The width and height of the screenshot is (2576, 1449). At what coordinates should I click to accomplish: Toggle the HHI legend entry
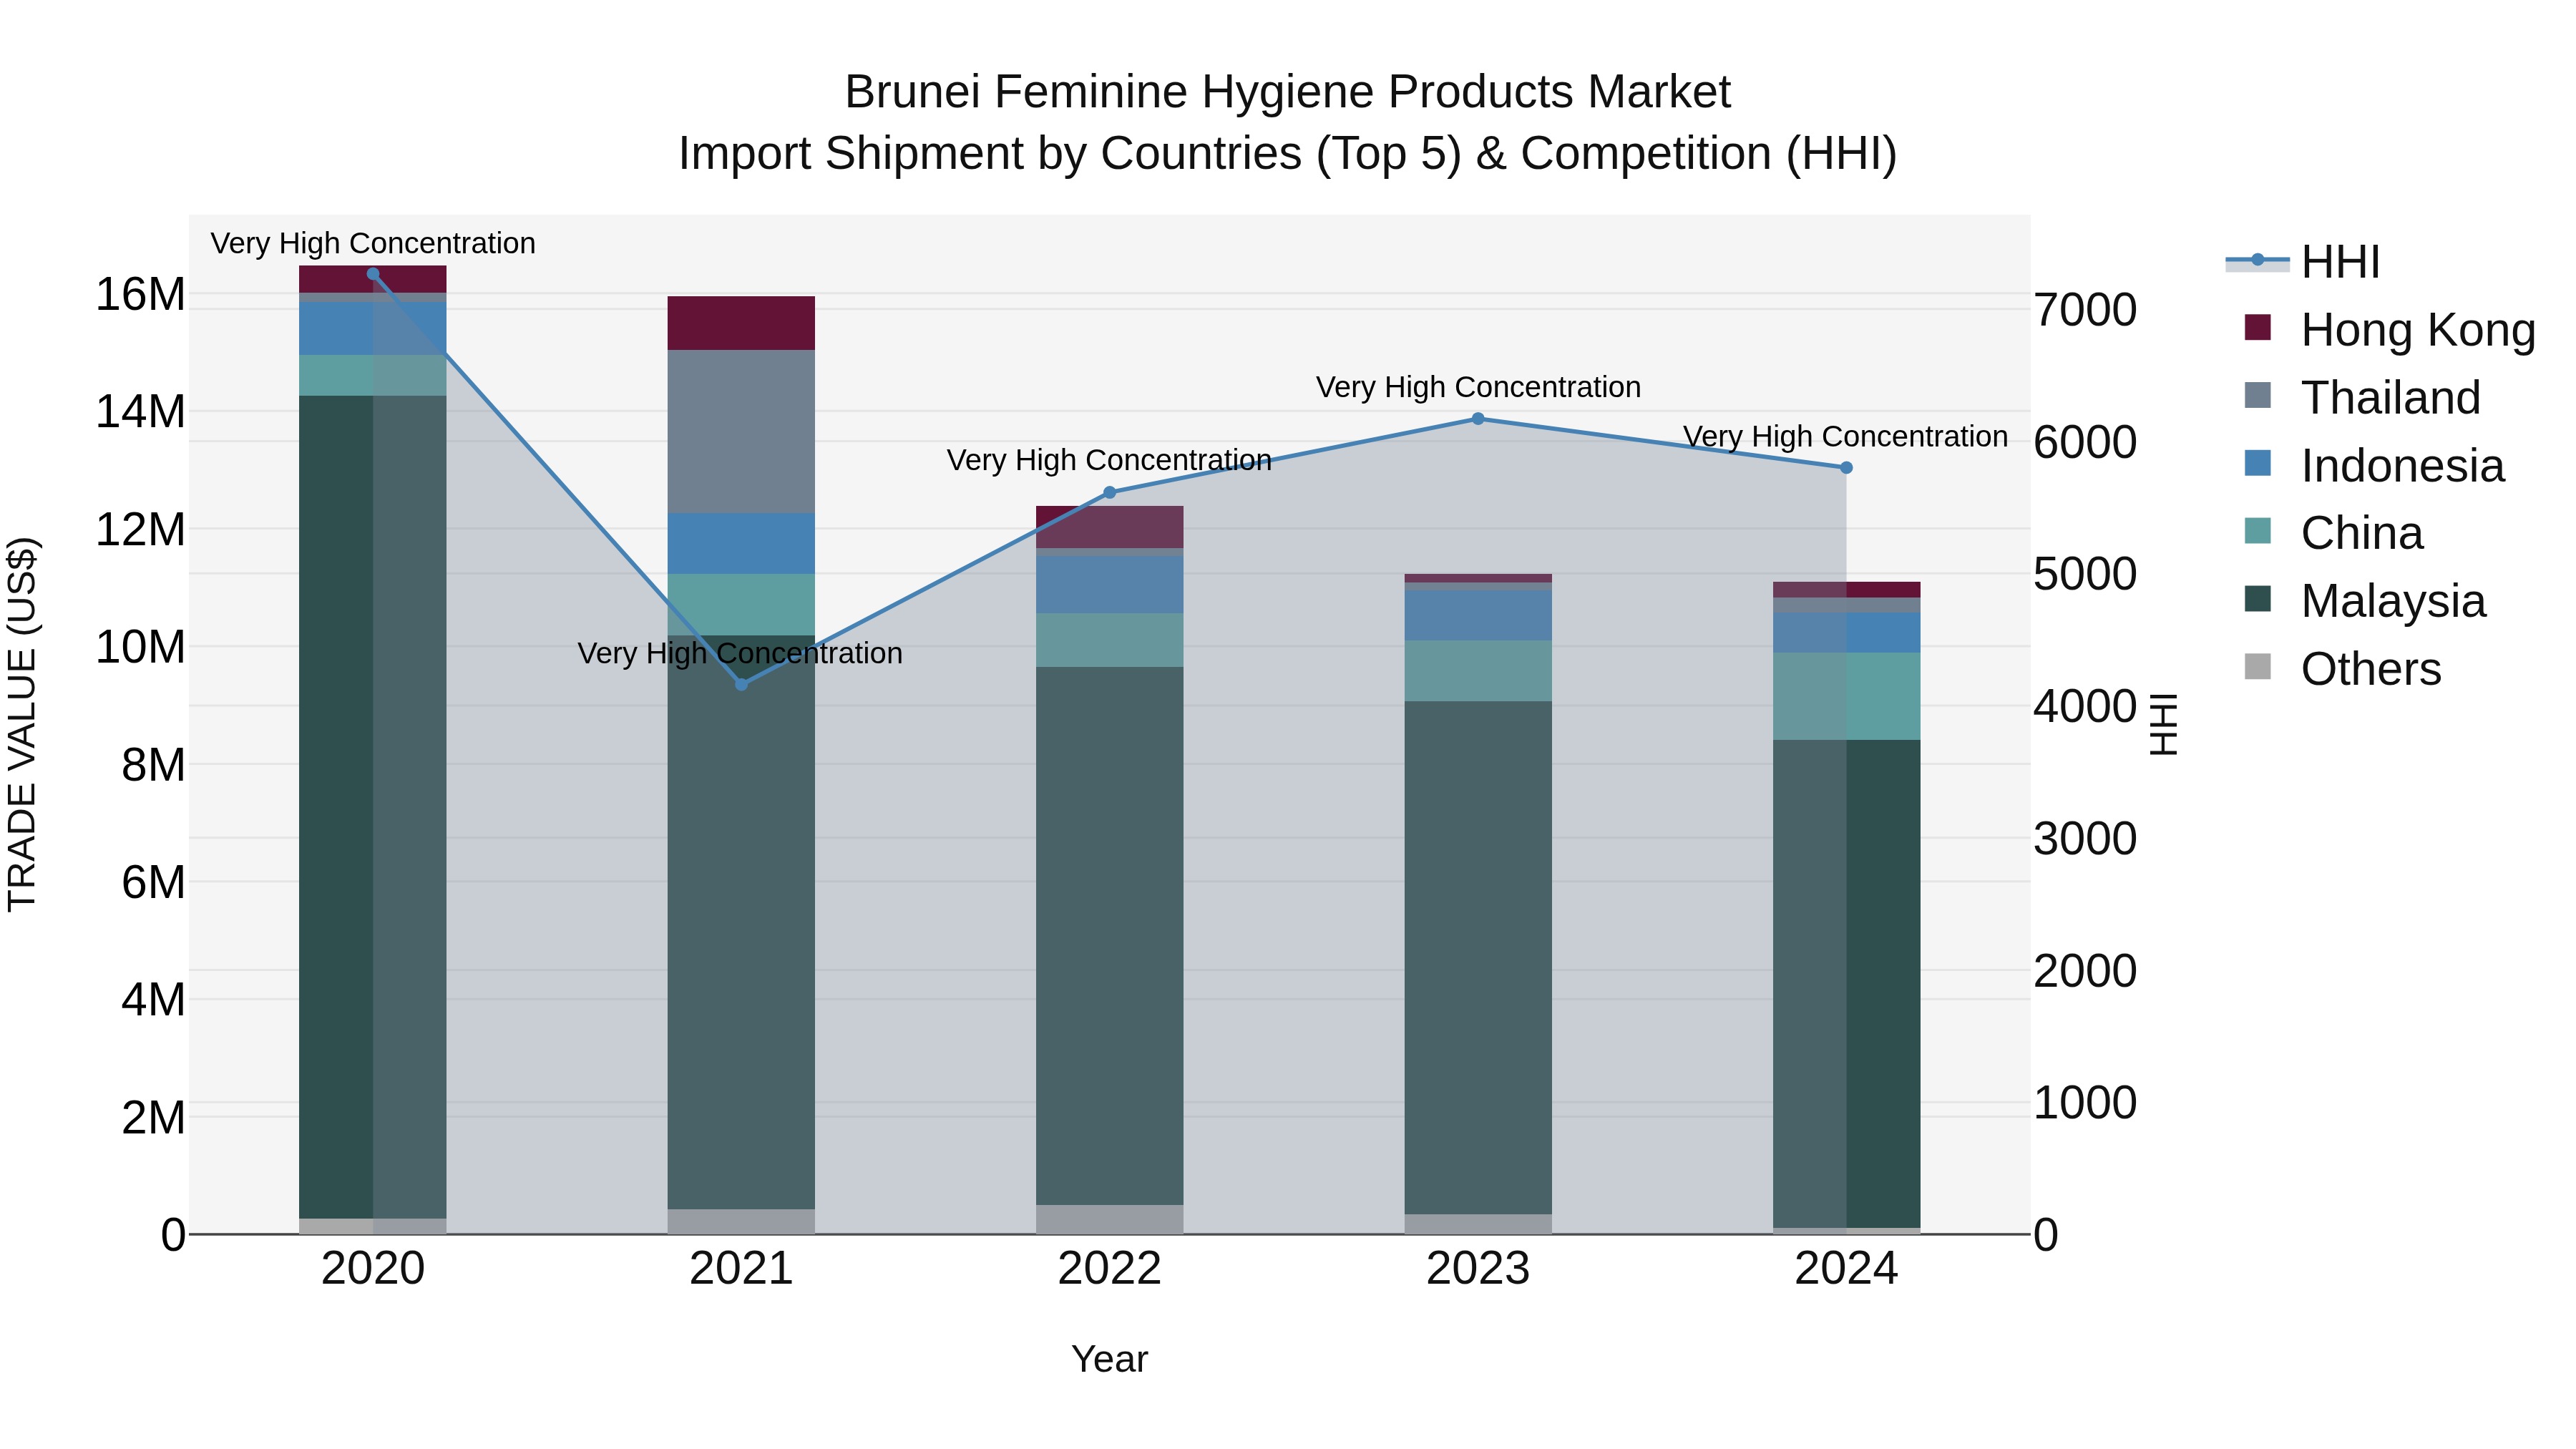tap(2303, 262)
